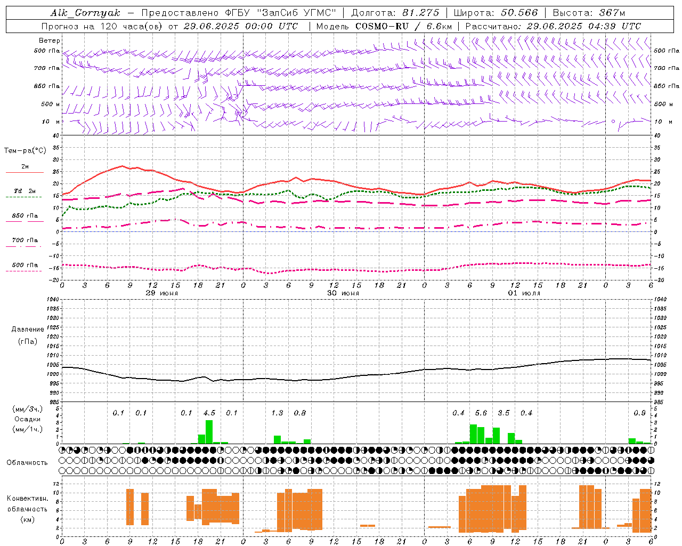Click the 0.8 precipitation total
The image size is (682, 546).
[x=300, y=413]
